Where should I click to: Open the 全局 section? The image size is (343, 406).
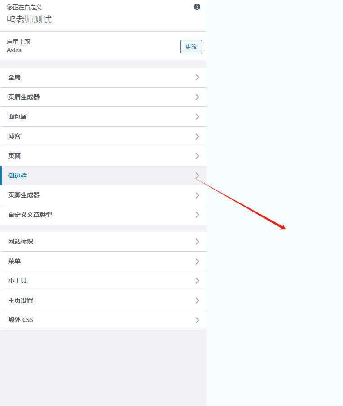coord(103,77)
